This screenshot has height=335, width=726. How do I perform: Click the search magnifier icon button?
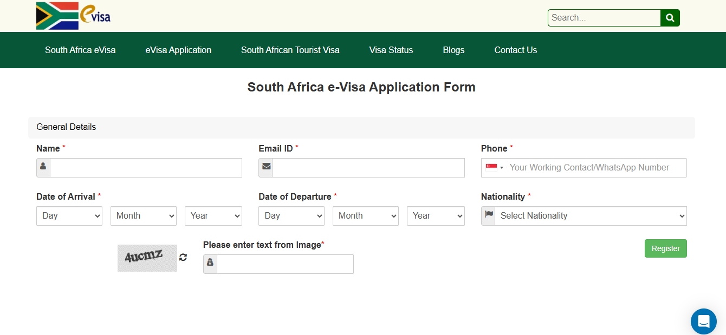[x=670, y=18]
